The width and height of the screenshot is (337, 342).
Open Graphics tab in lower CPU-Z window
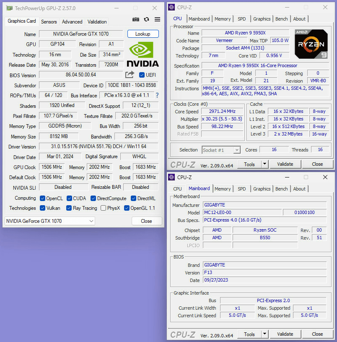(x=262, y=189)
